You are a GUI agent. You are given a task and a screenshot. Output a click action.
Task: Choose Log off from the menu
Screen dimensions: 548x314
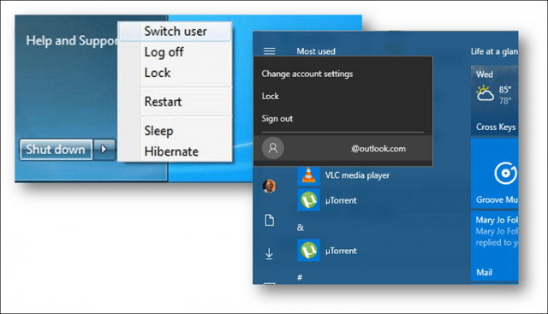(x=164, y=52)
